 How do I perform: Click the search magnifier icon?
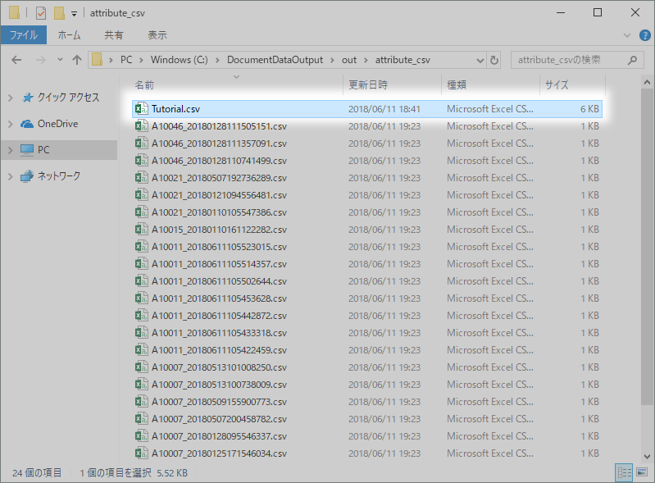[x=632, y=60]
